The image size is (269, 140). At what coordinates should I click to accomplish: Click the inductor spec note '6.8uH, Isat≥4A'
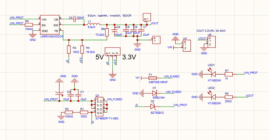coord(109,16)
